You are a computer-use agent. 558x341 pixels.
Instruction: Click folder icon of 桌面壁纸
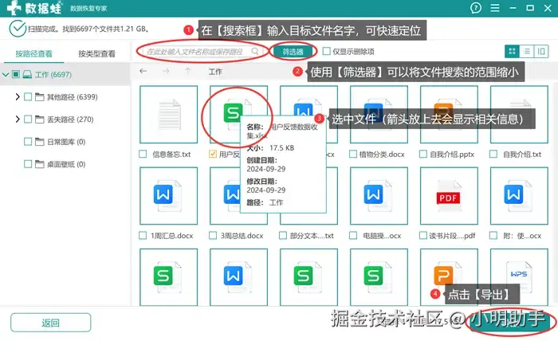coord(40,164)
